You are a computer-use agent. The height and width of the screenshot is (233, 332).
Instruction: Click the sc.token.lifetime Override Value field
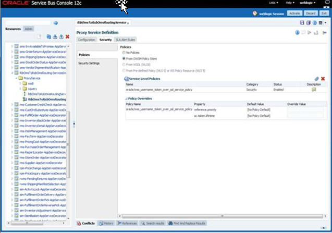[x=305, y=116]
